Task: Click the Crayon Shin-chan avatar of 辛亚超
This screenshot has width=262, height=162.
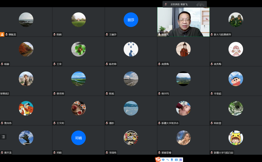Action: 236,79
